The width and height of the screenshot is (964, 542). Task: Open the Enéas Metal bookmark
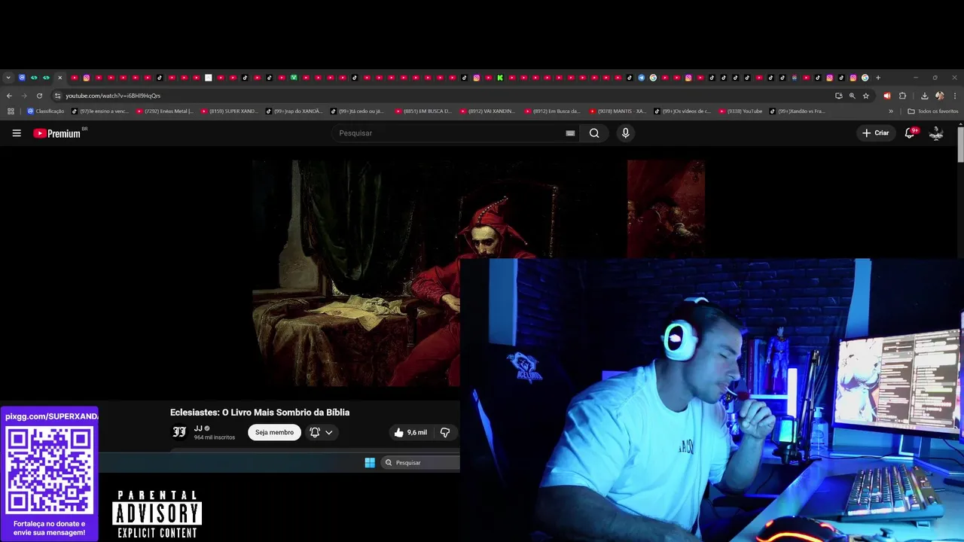tap(165, 111)
